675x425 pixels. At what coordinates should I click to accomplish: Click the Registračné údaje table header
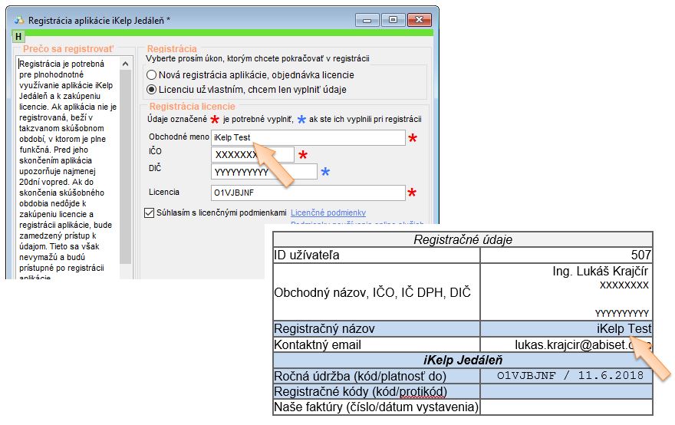[463, 239]
